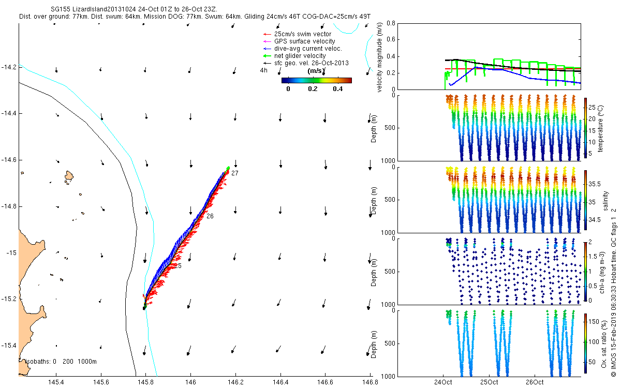Click the '-14.6' latitude tick label

tap(9, 160)
